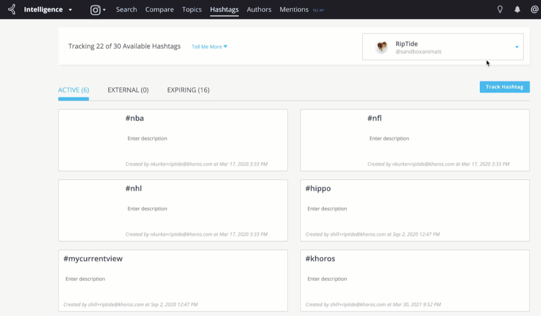Click the @ account icon
This screenshot has height=316, width=541.
point(535,10)
